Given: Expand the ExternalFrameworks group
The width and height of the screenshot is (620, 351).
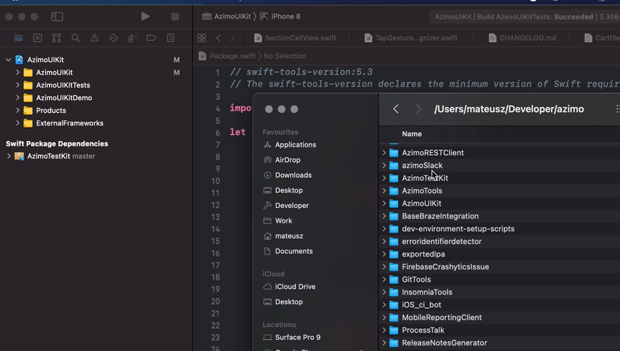Looking at the screenshot, I should tap(18, 123).
